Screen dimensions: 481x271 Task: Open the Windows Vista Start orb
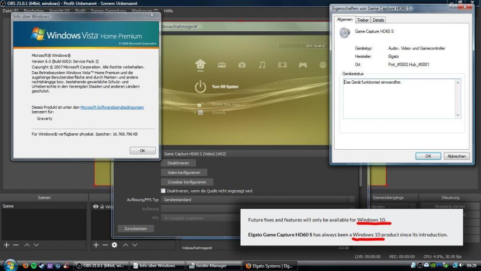10,265
